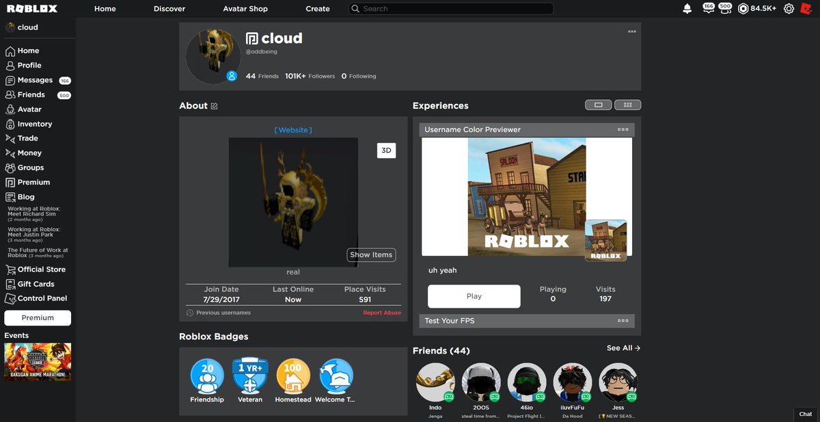Viewport: 820px width, 422px height.
Task: Click the Play button
Action: click(x=474, y=296)
